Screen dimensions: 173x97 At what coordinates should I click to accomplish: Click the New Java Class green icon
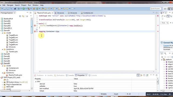click(37, 9)
